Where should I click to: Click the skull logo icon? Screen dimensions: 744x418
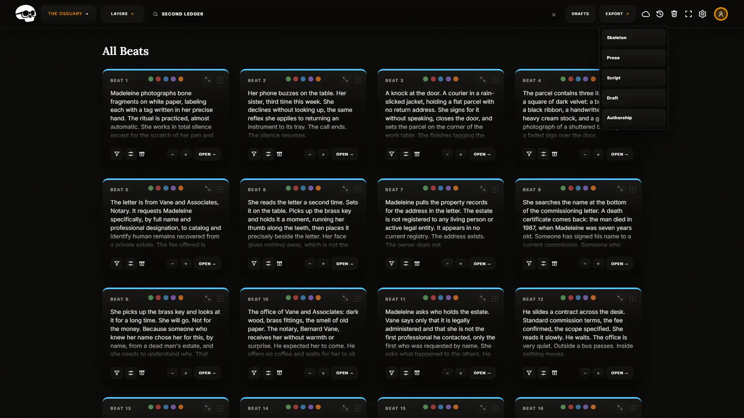(26, 14)
